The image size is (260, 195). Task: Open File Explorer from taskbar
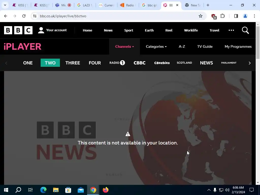click(x=56, y=190)
